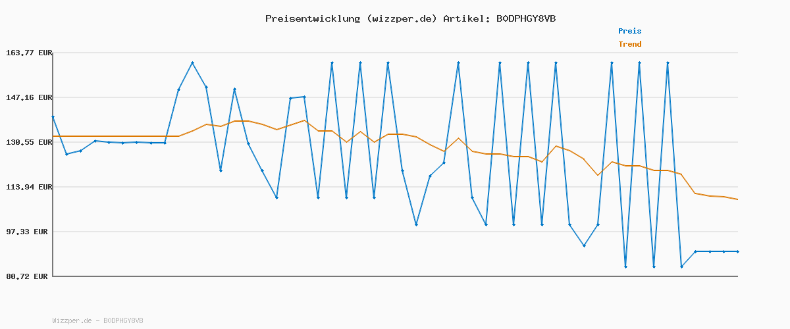Image resolution: width=790 pixels, height=329 pixels.
Task: Click the right end of the orange trend line
Action: (x=737, y=199)
